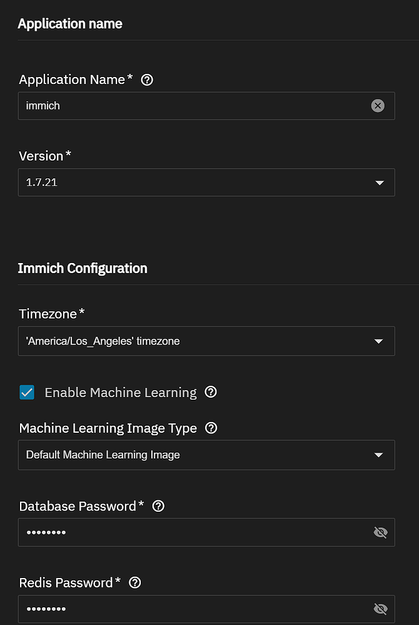Expand the Timezone selector
Image resolution: width=419 pixels, height=625 pixels.
(380, 341)
